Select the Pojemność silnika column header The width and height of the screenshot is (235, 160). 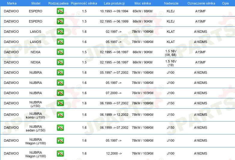tap(84, 3)
